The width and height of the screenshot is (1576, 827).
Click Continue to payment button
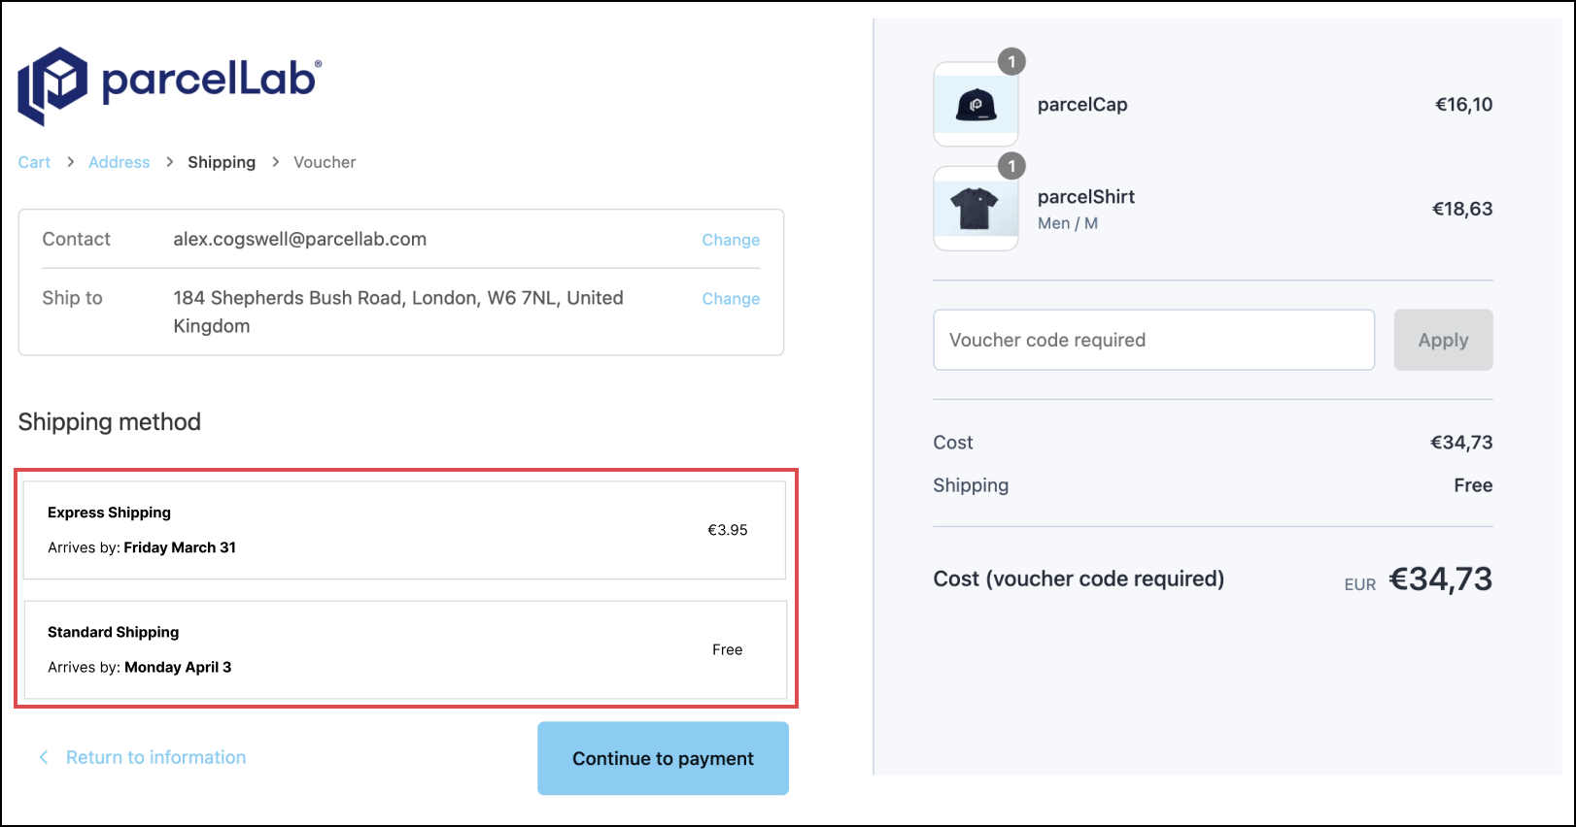(x=663, y=758)
